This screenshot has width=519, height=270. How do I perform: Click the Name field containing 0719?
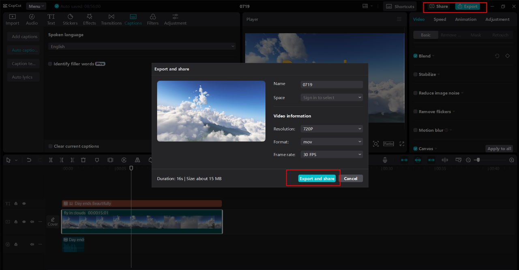(332, 84)
